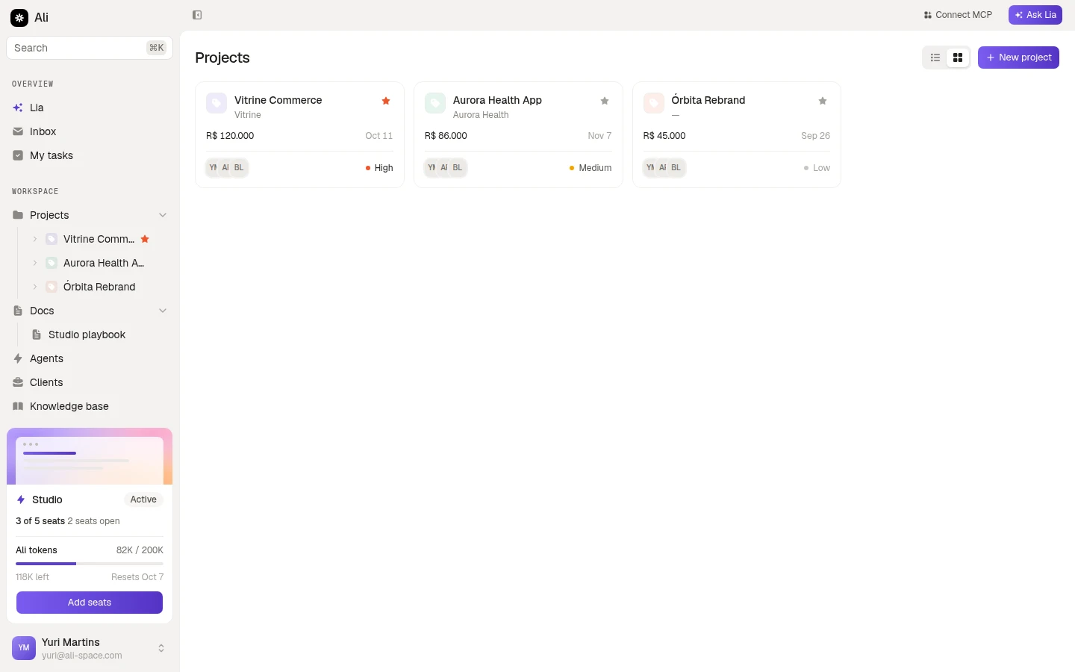The width and height of the screenshot is (1075, 672).
Task: Create a New project
Action: coord(1018,57)
